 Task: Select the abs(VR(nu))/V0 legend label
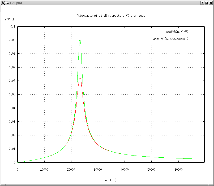pos(177,32)
